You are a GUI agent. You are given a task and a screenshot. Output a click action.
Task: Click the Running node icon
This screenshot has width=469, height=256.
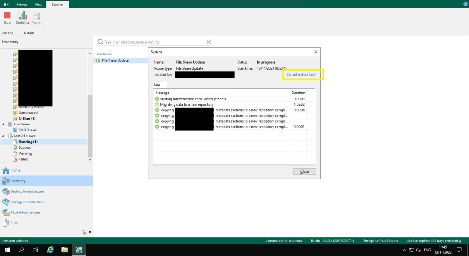(x=15, y=142)
